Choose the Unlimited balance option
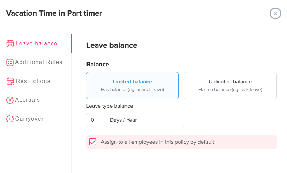 [x=230, y=85]
